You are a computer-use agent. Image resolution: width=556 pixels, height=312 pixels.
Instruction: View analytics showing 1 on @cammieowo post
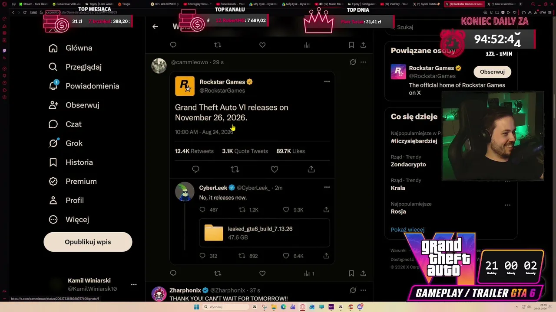click(309, 273)
